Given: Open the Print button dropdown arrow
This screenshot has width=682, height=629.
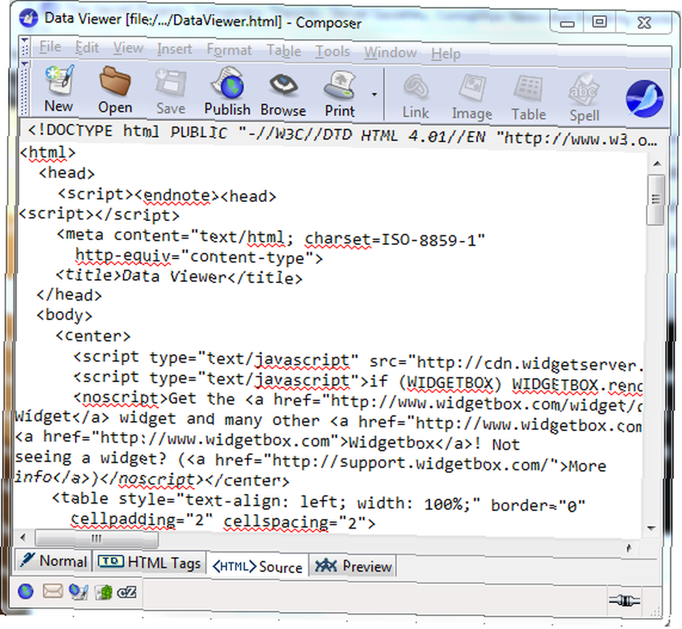Looking at the screenshot, I should pyautogui.click(x=374, y=94).
